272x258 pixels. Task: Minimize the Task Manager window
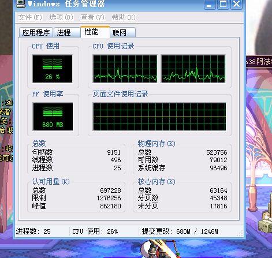pyautogui.click(x=210, y=4)
